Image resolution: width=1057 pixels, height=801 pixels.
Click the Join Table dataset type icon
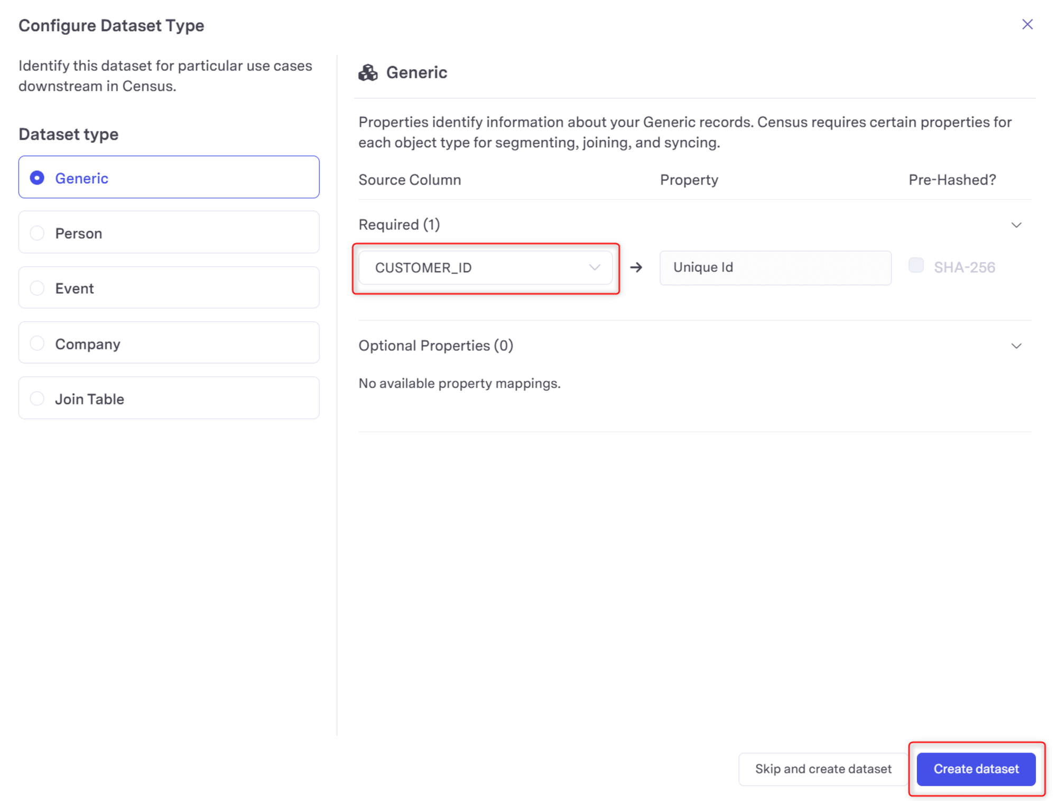38,398
